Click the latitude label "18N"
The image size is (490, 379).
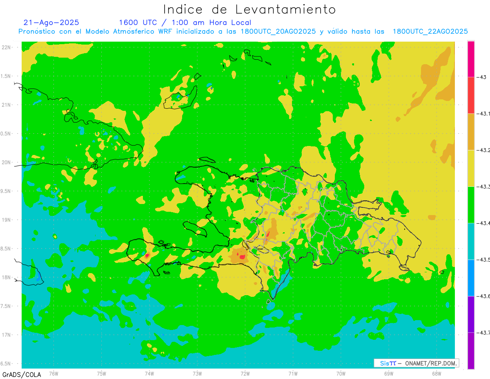click(x=6, y=277)
